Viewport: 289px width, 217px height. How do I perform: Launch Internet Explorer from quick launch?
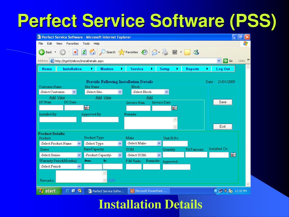67,191
